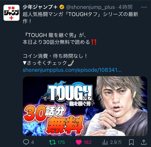Click the 162 like count
The width and height of the screenshot is (151, 147).
[87, 142]
